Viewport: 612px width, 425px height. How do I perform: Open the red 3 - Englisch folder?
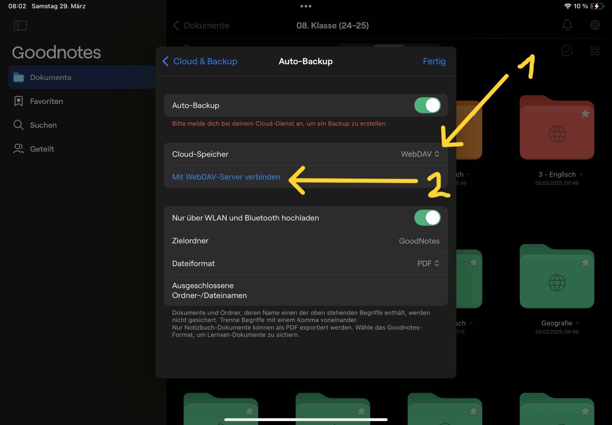557,128
